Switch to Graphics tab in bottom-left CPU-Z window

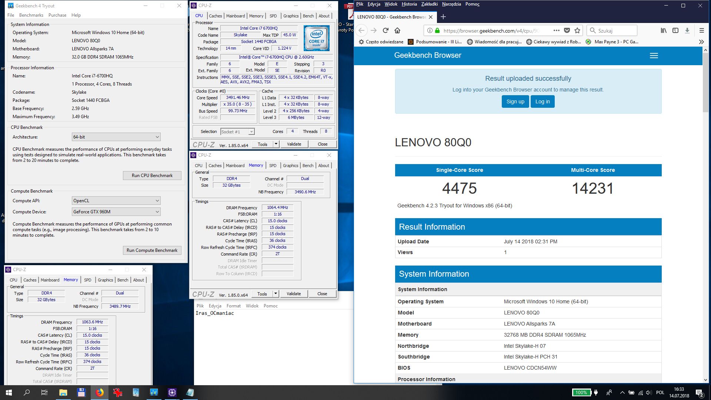coord(106,280)
